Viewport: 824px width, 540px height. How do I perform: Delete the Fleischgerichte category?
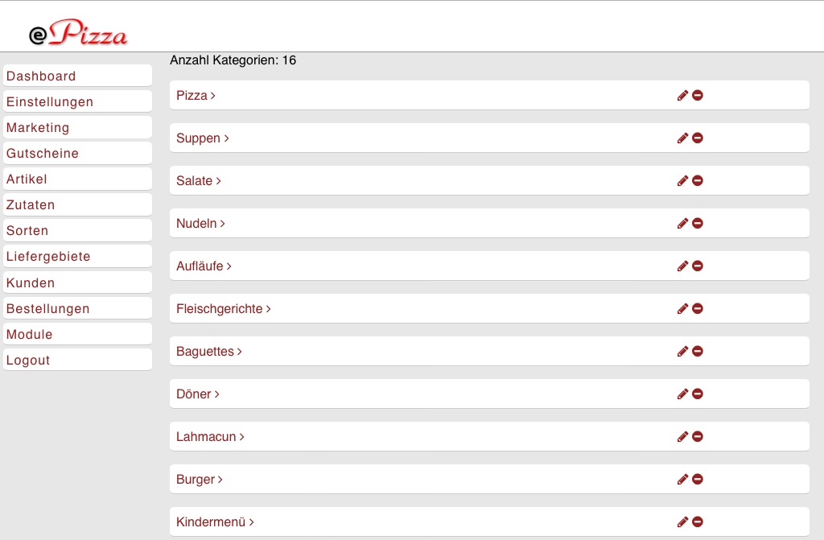[x=698, y=308]
